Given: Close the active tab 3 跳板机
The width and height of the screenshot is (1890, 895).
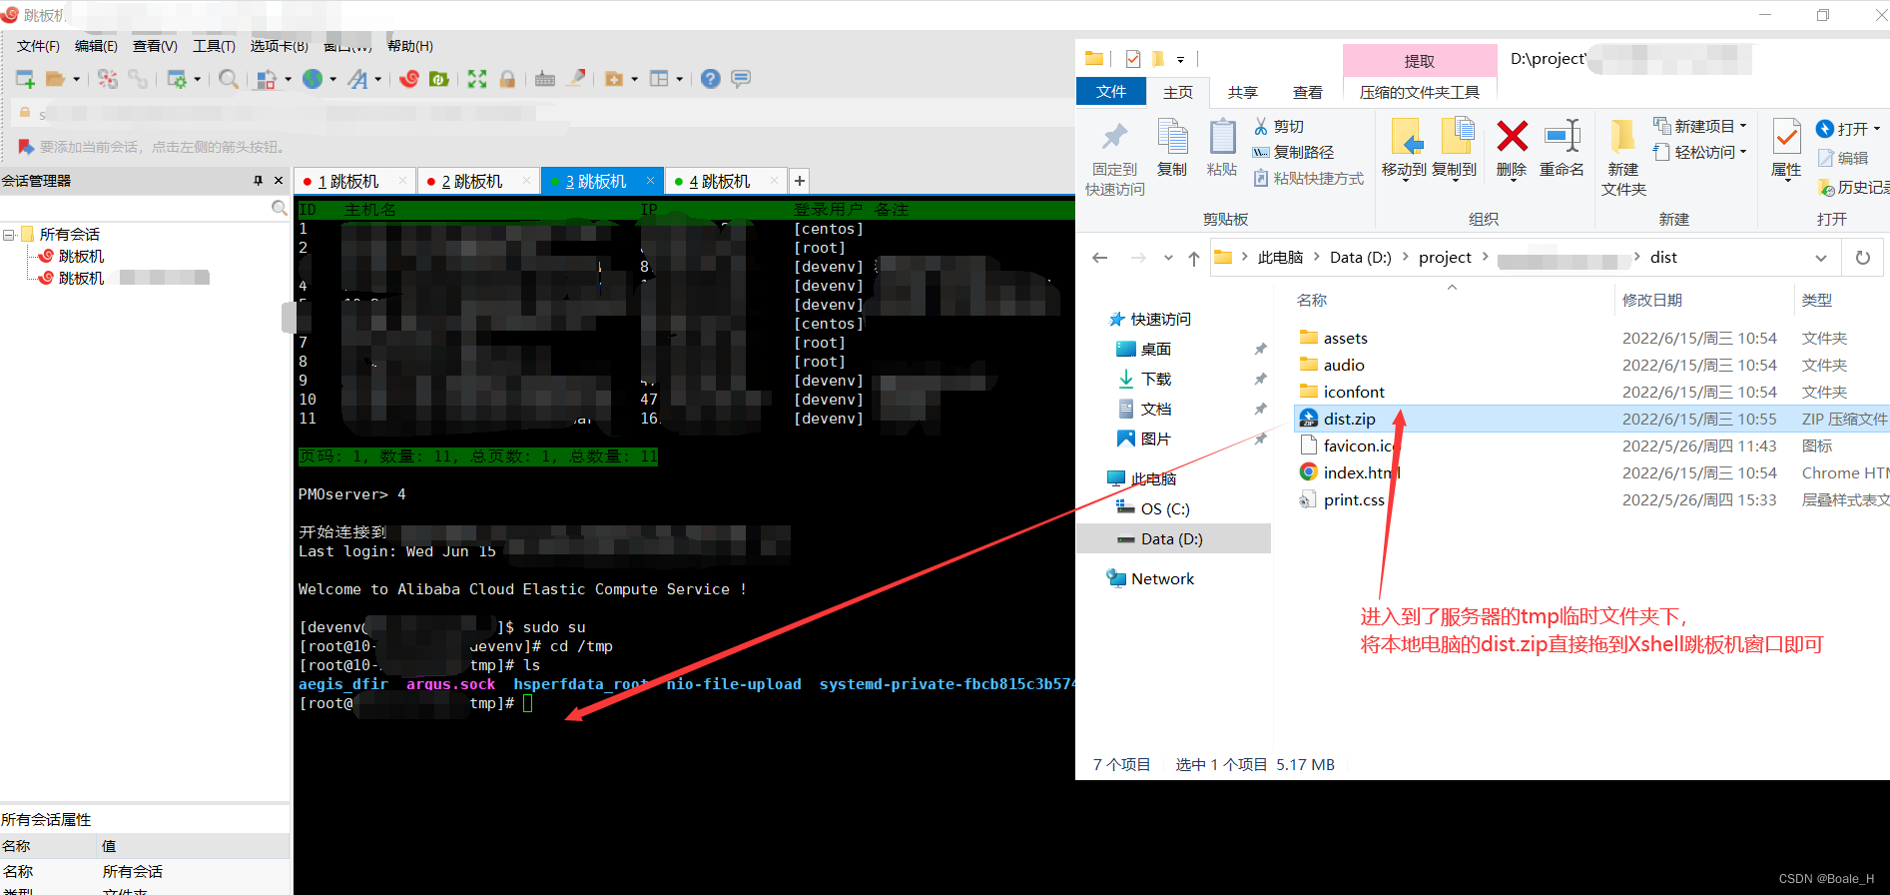Looking at the screenshot, I should (x=650, y=181).
